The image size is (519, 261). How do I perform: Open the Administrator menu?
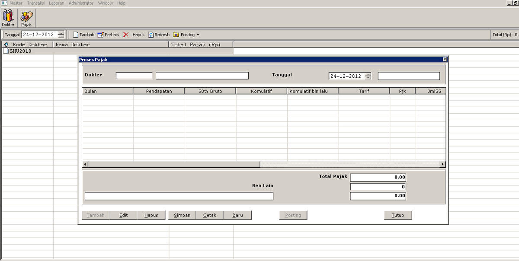tap(81, 3)
